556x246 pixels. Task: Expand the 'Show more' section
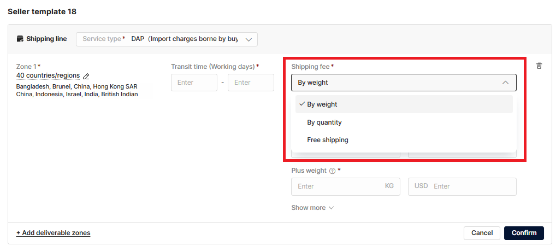coord(312,208)
